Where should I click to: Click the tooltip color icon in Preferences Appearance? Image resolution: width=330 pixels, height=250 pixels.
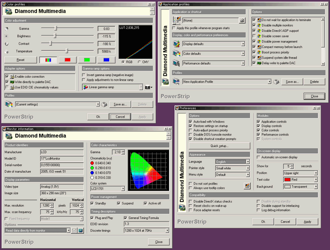[247, 186]
